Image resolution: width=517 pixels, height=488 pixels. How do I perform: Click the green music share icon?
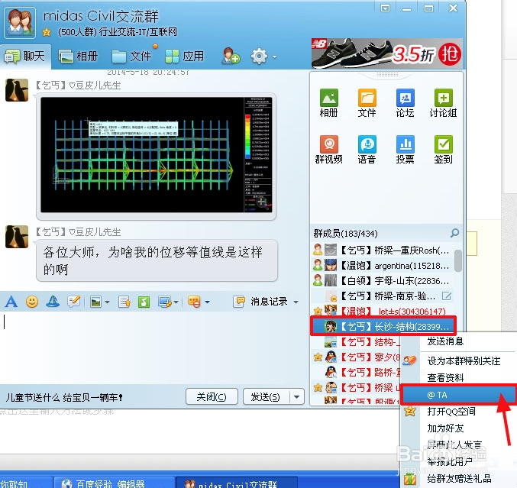click(144, 302)
